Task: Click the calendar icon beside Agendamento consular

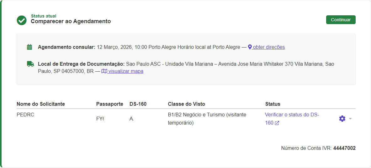Action: (29, 47)
